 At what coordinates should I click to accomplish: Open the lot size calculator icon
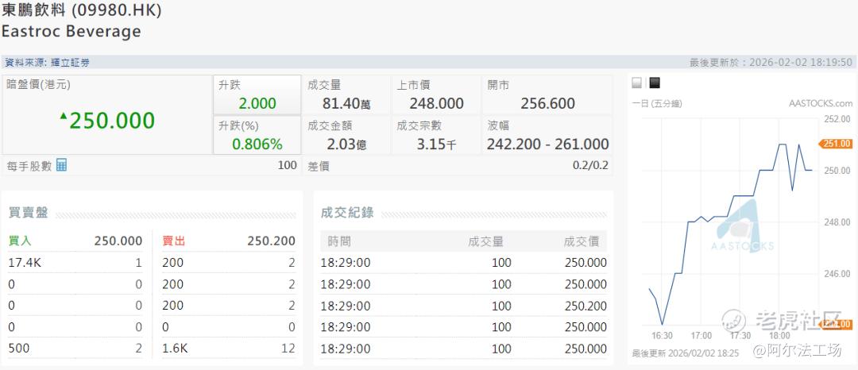click(61, 165)
